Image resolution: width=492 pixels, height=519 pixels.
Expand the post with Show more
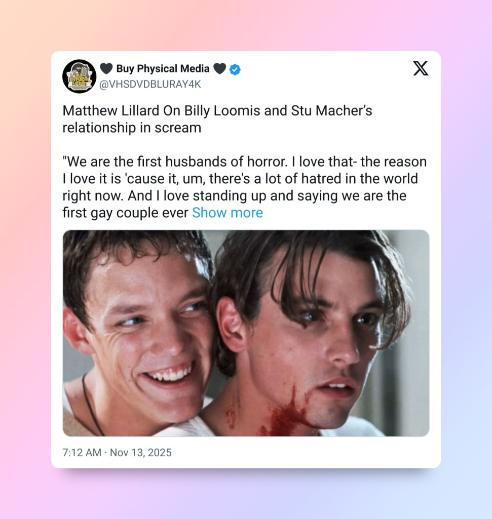pos(228,213)
